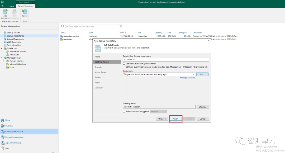
Task: Sort by the Used Space column header
Action: pos(182,33)
